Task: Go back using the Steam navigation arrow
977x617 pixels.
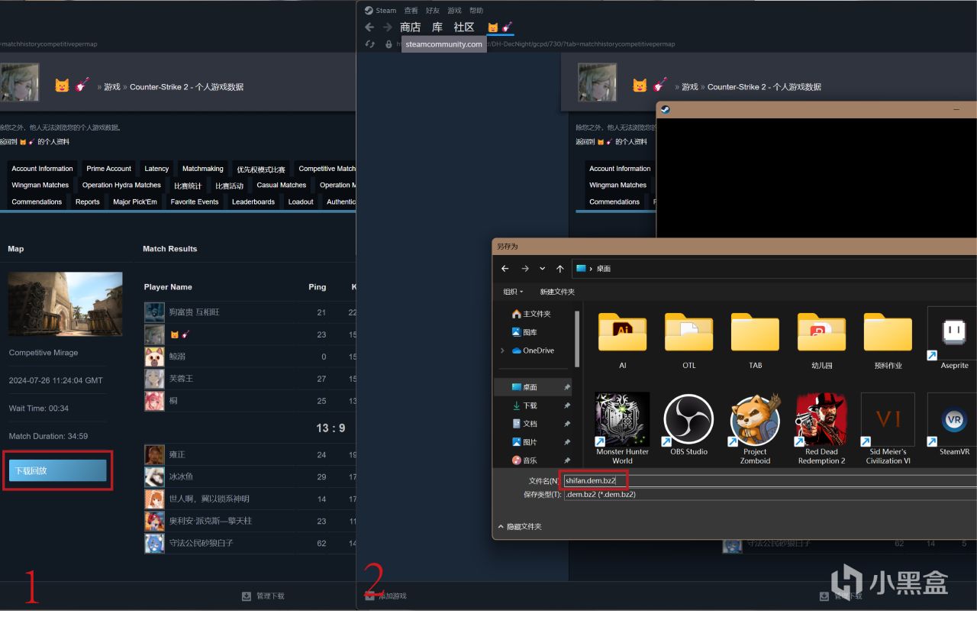Action: pos(370,27)
